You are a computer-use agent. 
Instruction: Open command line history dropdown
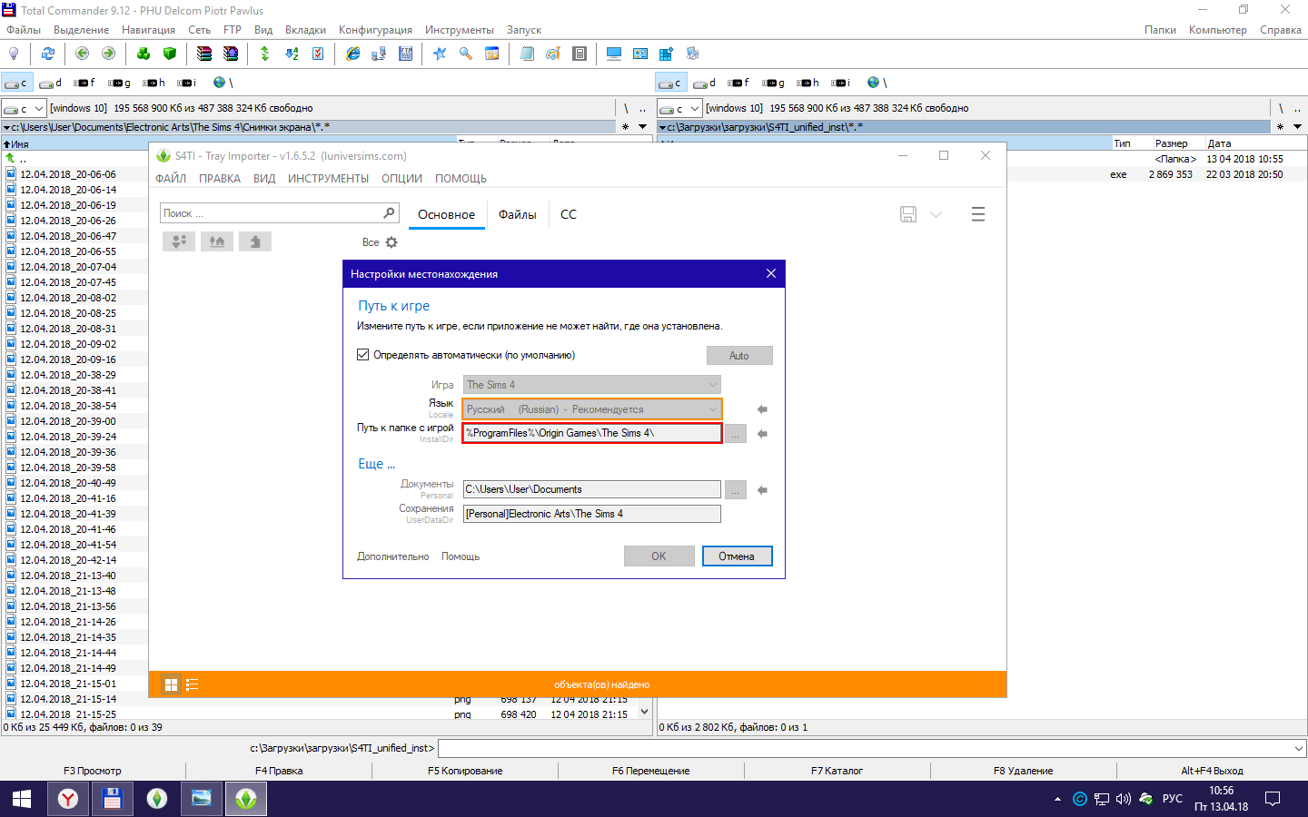pos(1298,748)
